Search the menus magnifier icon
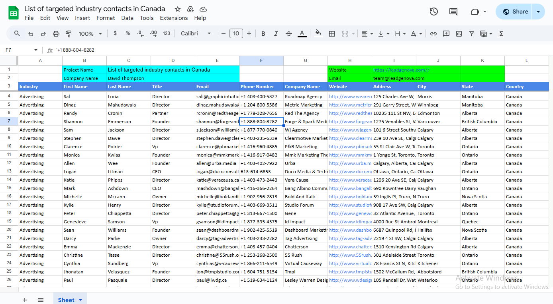Screen dimensions: 553x304 pyautogui.click(x=17, y=34)
